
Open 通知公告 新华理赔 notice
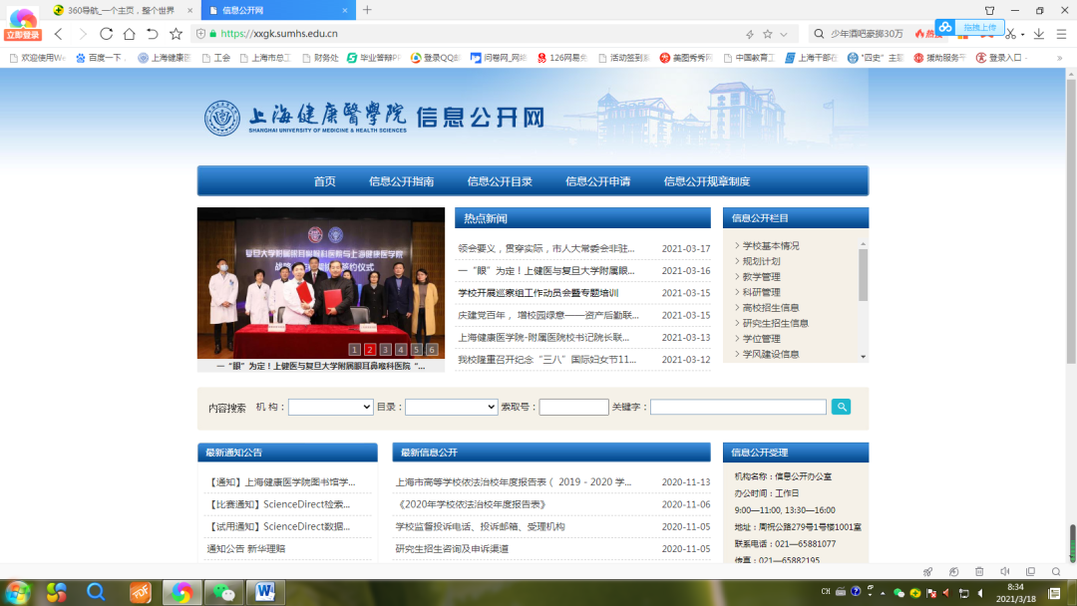tap(246, 549)
